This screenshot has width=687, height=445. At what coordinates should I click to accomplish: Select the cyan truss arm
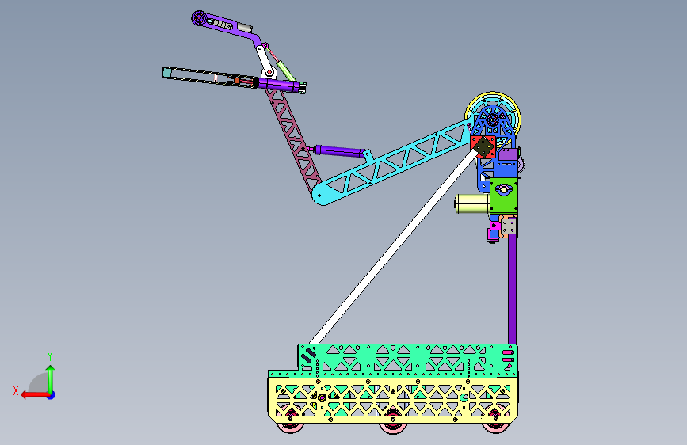click(x=392, y=162)
